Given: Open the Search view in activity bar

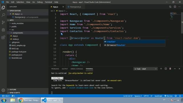Looking at the screenshot, I should (3, 15).
